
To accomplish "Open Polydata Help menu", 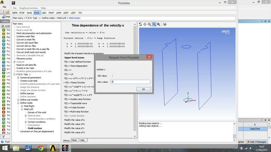I will tap(43, 8).
